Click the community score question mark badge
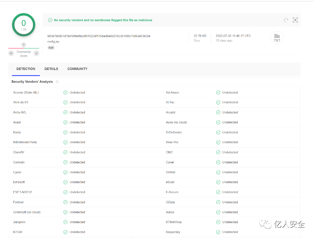This screenshot has height=238, width=315. click(x=23, y=45)
